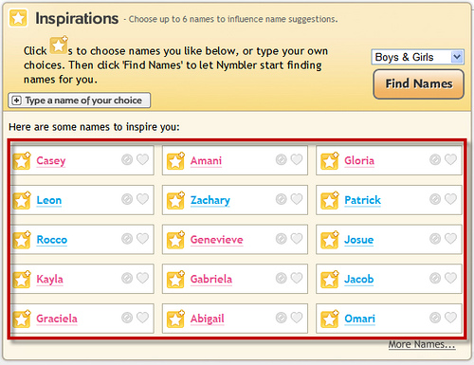Click the Find Names button
474x365 pixels.
(418, 84)
